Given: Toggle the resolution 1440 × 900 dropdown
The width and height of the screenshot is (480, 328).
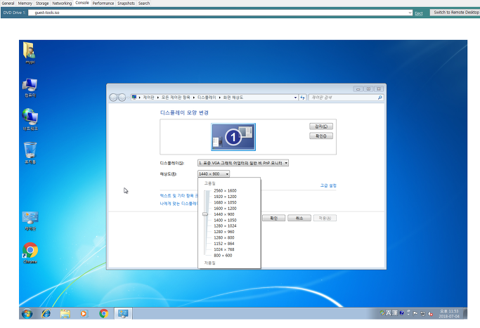Looking at the screenshot, I should 214,173.
